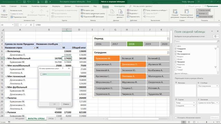Image resolution: width=221 pixels, height=124 pixels.
Task: Switch to the Вставка (Insert) ribbon tab
Action: (x=24, y=6)
